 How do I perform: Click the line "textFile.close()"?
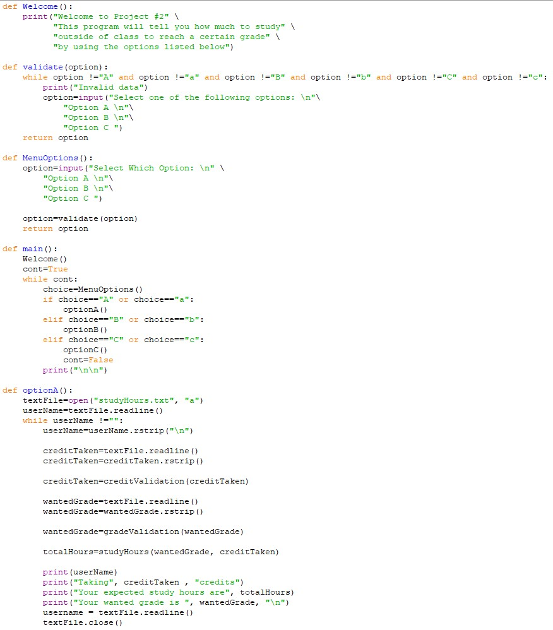[x=83, y=623]
